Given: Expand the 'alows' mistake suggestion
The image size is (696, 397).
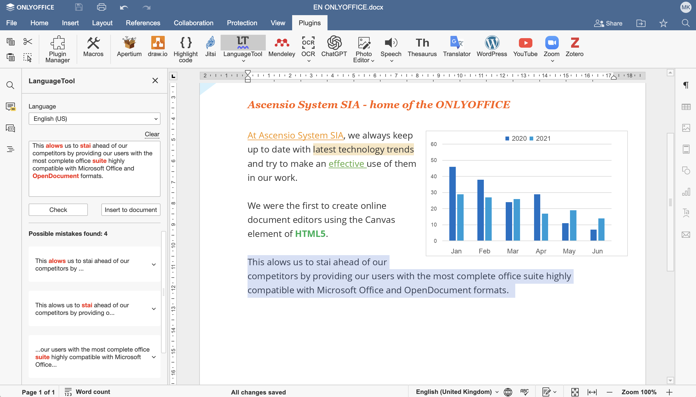Looking at the screenshot, I should point(154,264).
